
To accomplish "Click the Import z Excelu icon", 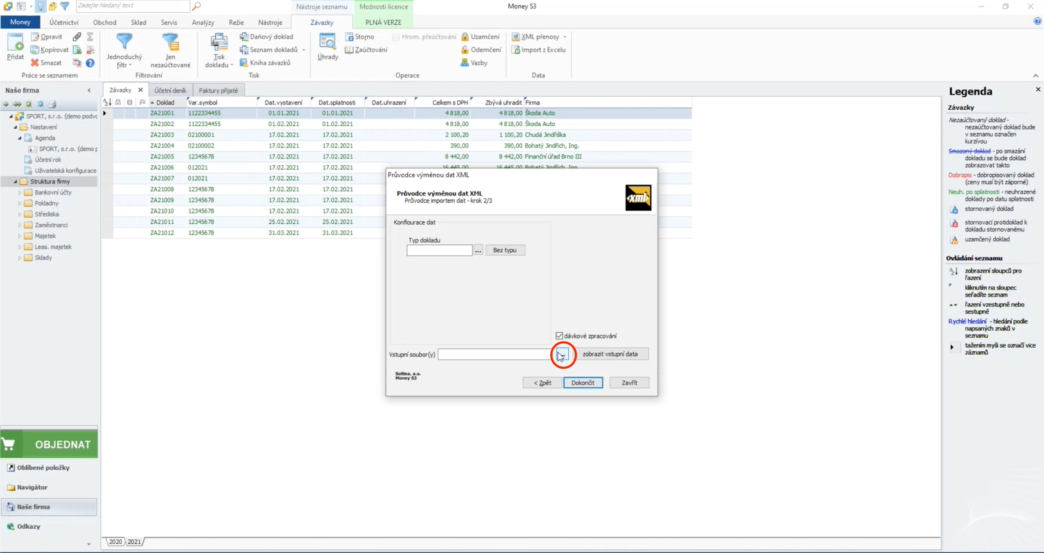I will (x=516, y=50).
